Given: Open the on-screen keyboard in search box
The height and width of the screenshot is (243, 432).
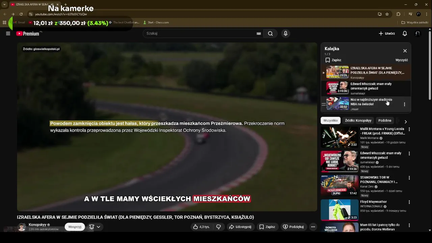Looking at the screenshot, I should (x=259, y=33).
